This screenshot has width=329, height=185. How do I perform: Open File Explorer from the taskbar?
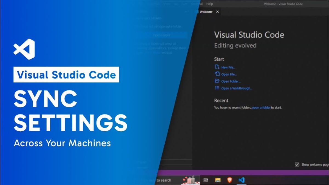[x=218, y=180]
